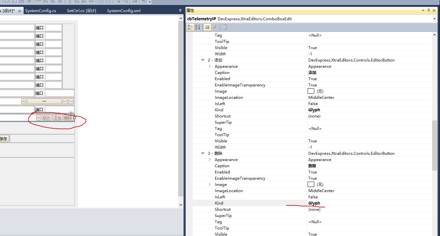Switch to the SystemConfig.cs tab

(41, 10)
